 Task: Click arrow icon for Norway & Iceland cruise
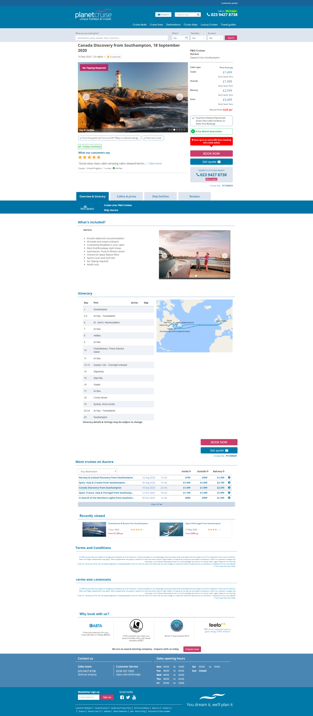[229, 477]
